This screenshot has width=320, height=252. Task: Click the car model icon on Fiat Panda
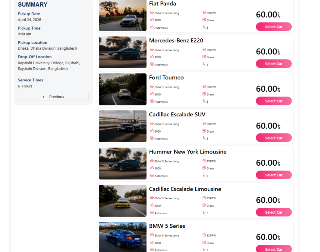pos(152,12)
